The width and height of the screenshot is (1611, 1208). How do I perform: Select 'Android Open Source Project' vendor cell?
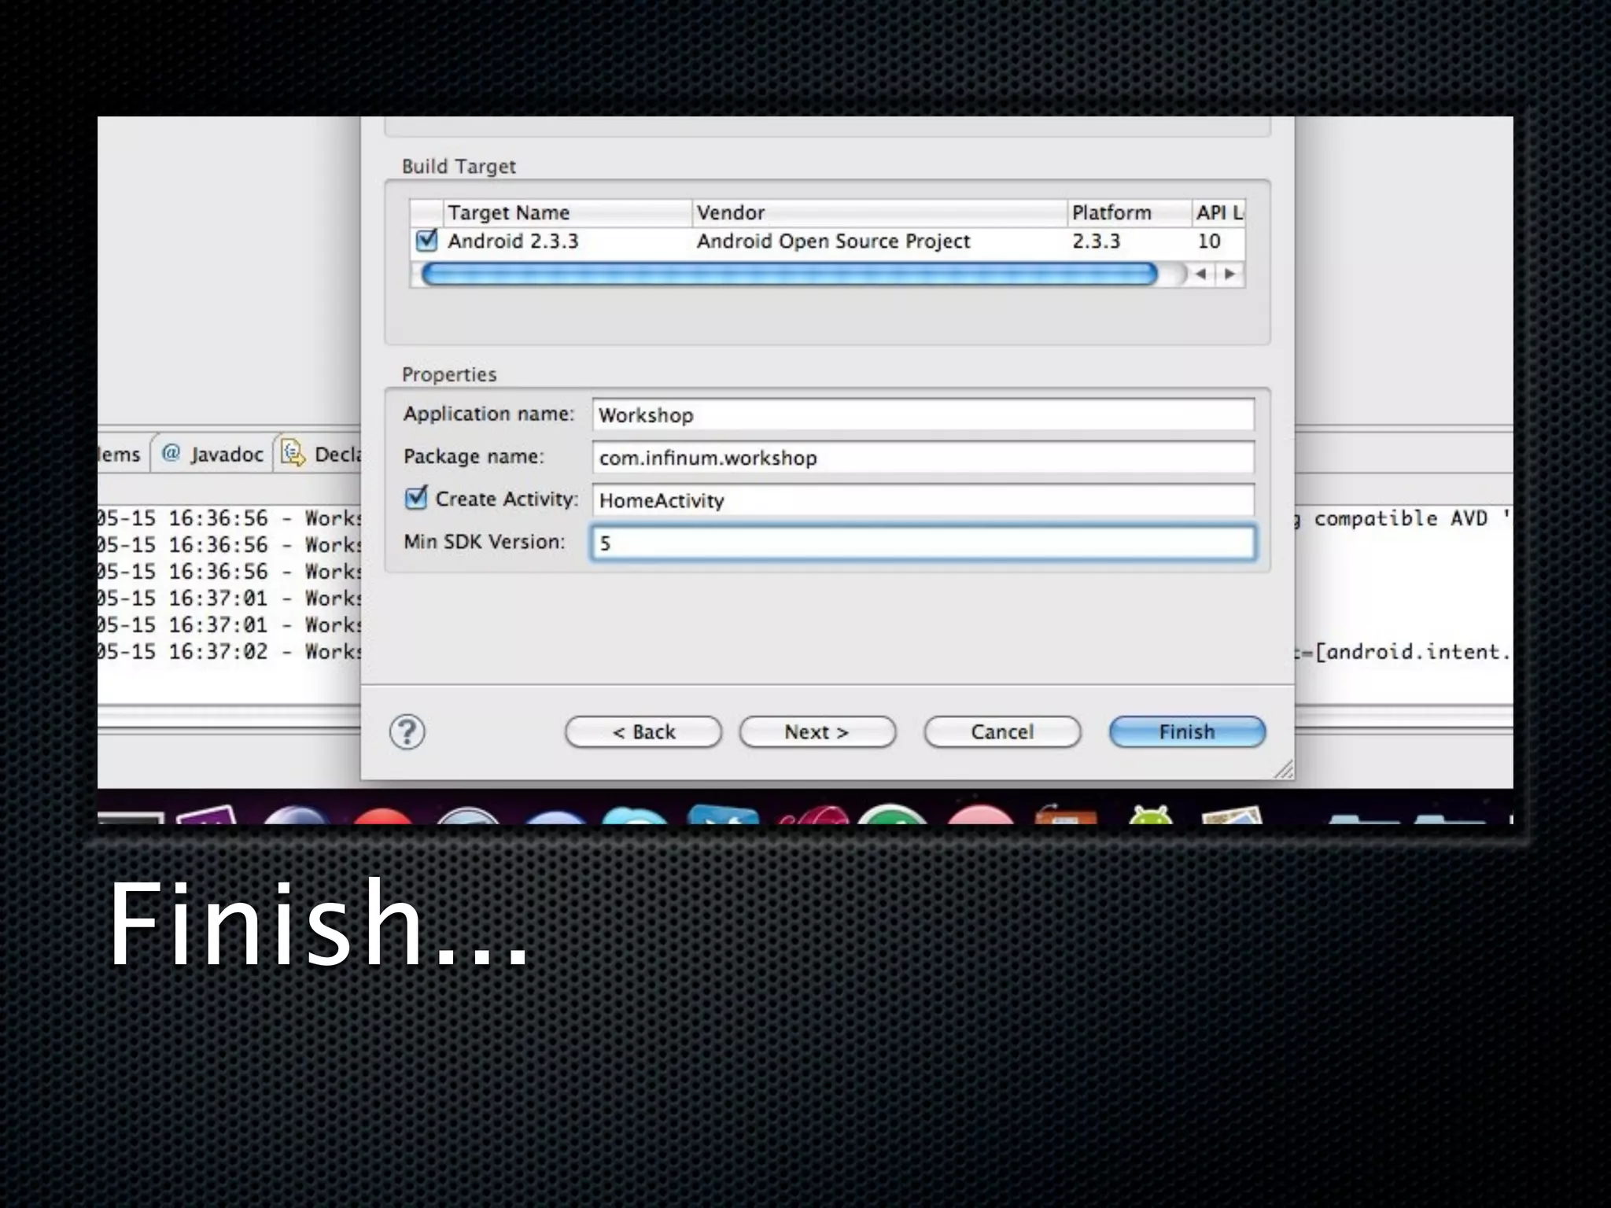tap(834, 241)
